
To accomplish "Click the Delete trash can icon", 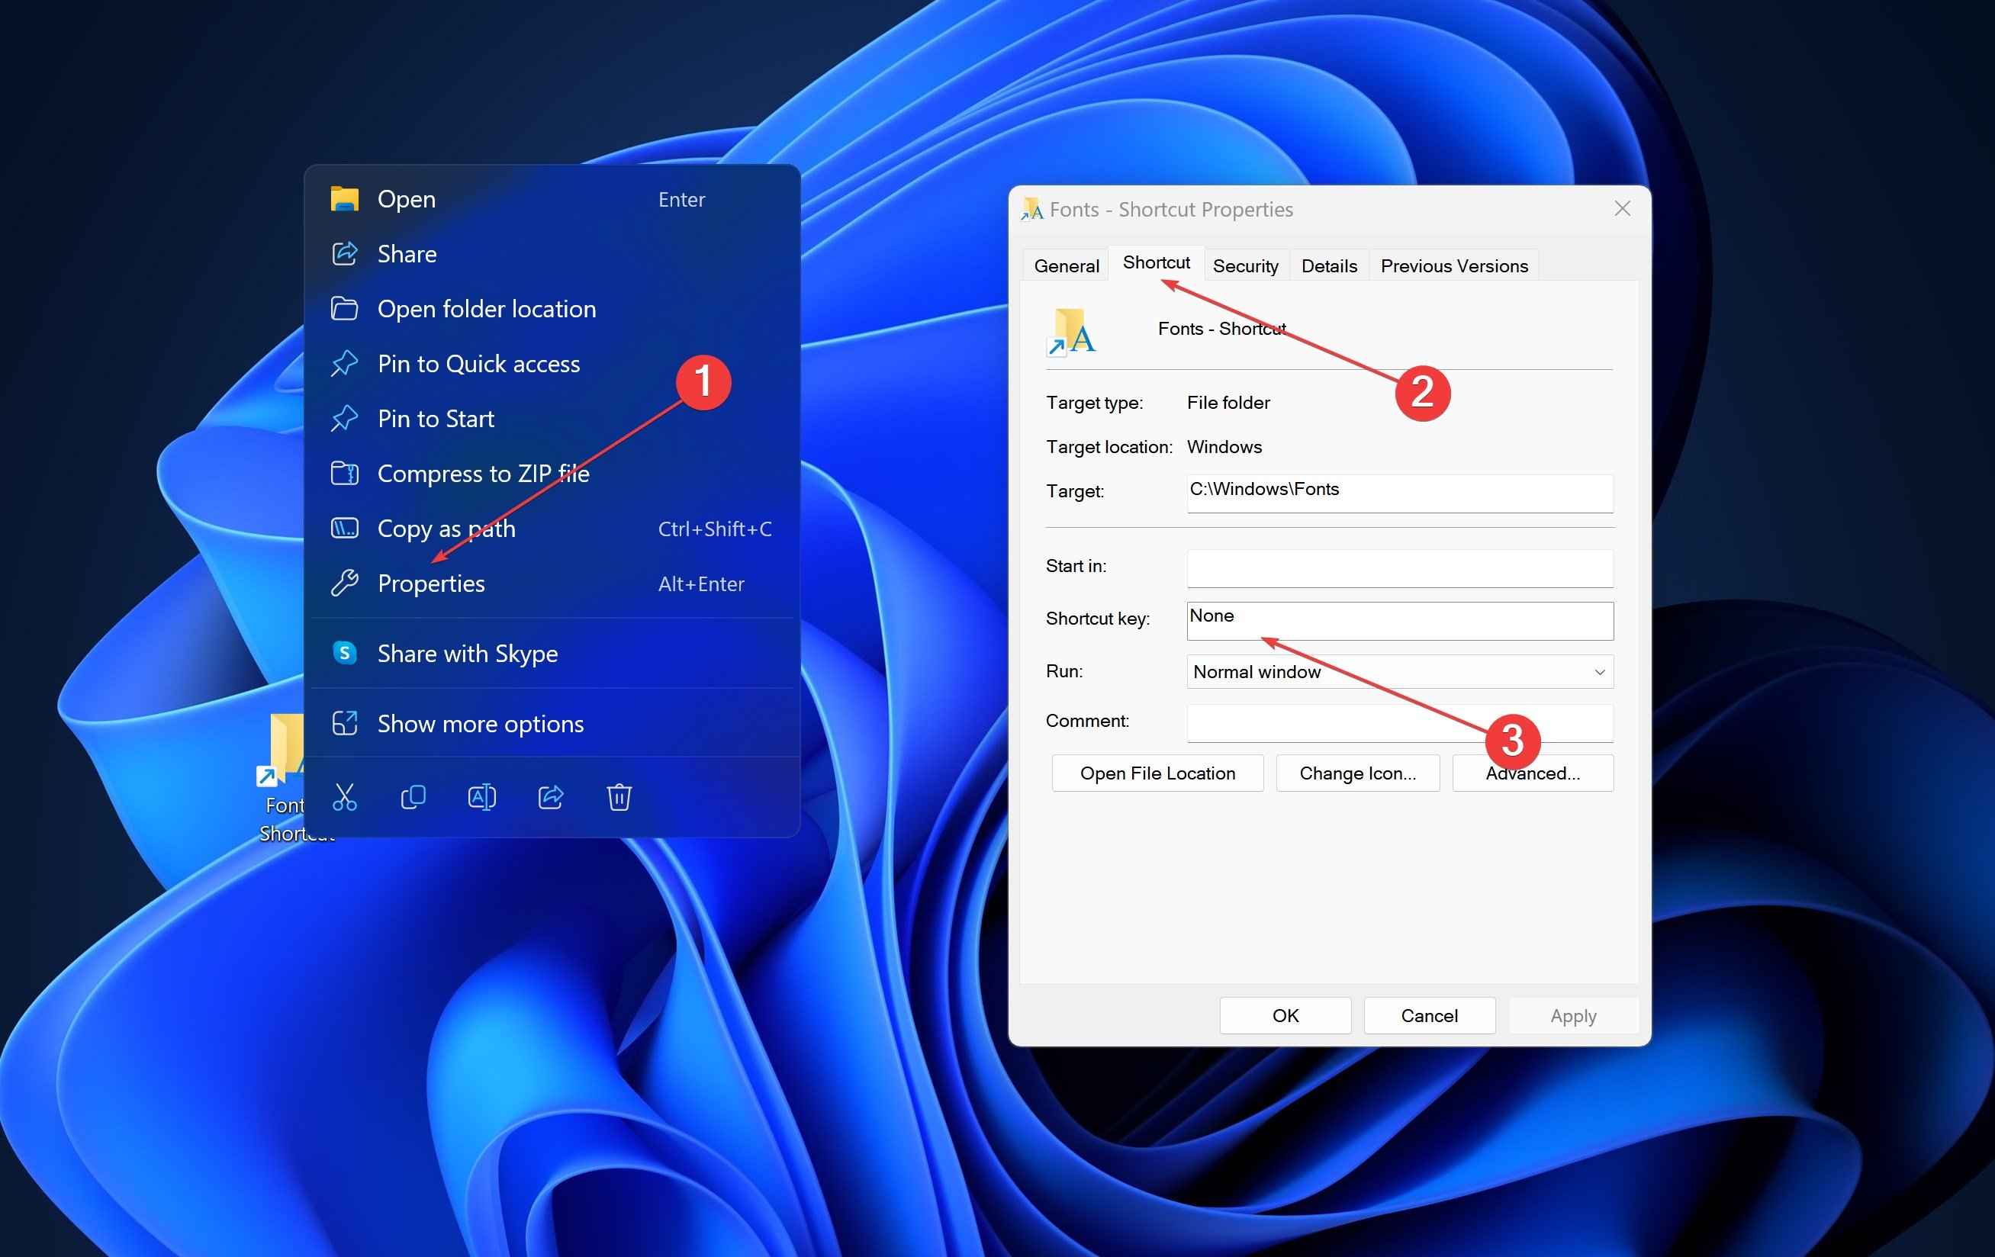I will (x=619, y=797).
